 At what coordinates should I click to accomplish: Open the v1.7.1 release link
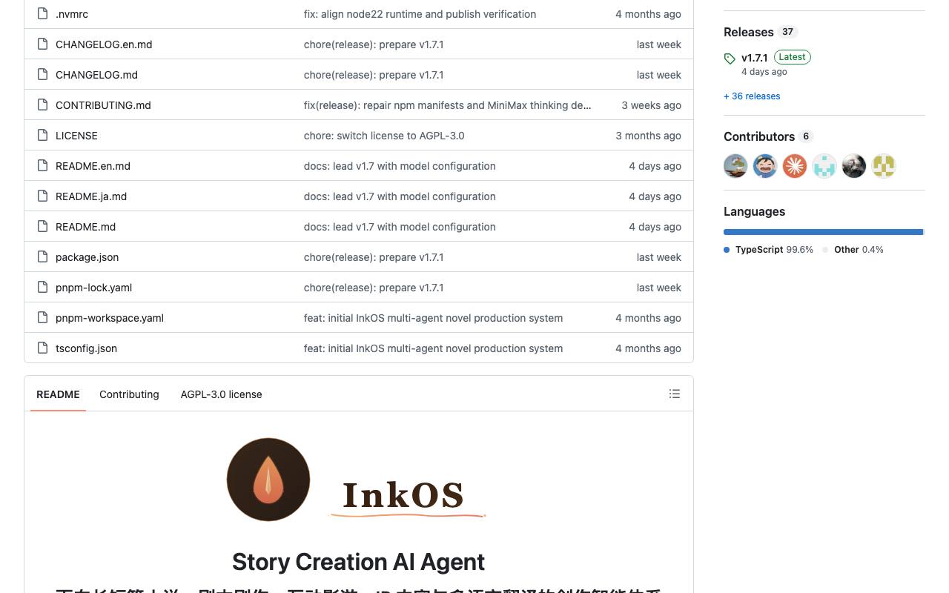pos(755,58)
